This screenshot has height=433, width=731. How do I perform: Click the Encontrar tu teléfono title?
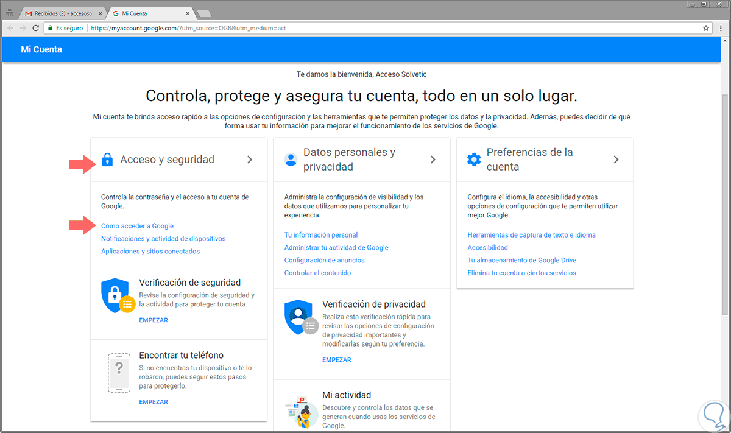tap(182, 355)
